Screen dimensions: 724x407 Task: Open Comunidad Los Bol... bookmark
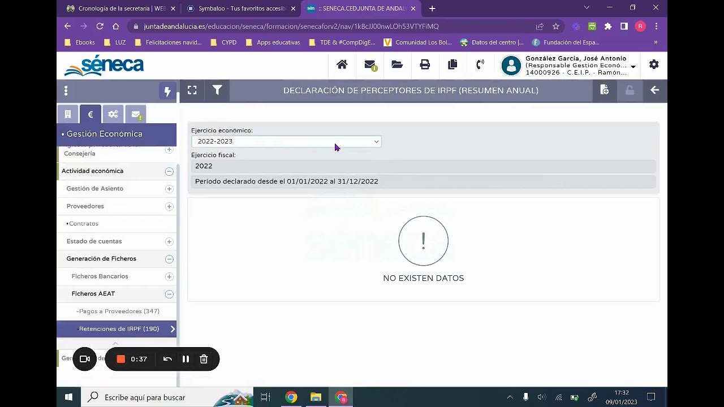[417, 42]
